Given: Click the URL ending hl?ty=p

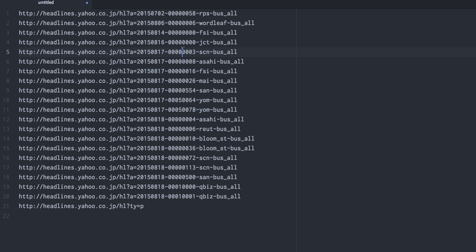Looking at the screenshot, I should click(x=81, y=206).
